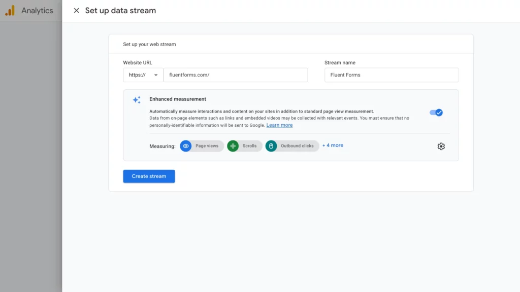This screenshot has height=292, width=520.
Task: Click the Create stream button
Action: (149, 176)
